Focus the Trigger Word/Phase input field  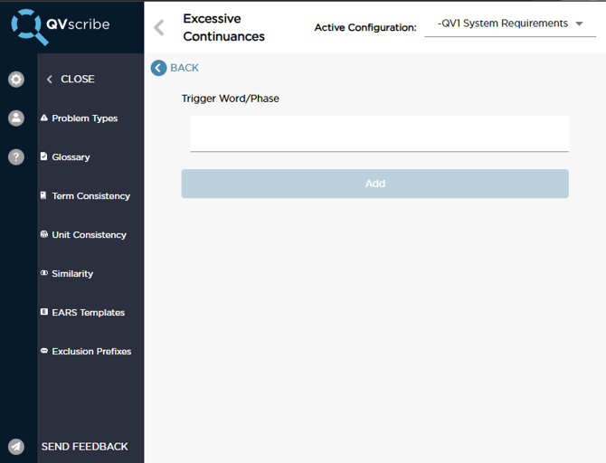pos(379,134)
